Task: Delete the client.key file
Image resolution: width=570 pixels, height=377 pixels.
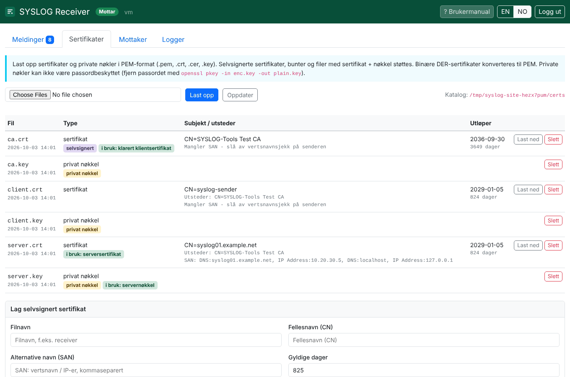Action: pos(553,221)
